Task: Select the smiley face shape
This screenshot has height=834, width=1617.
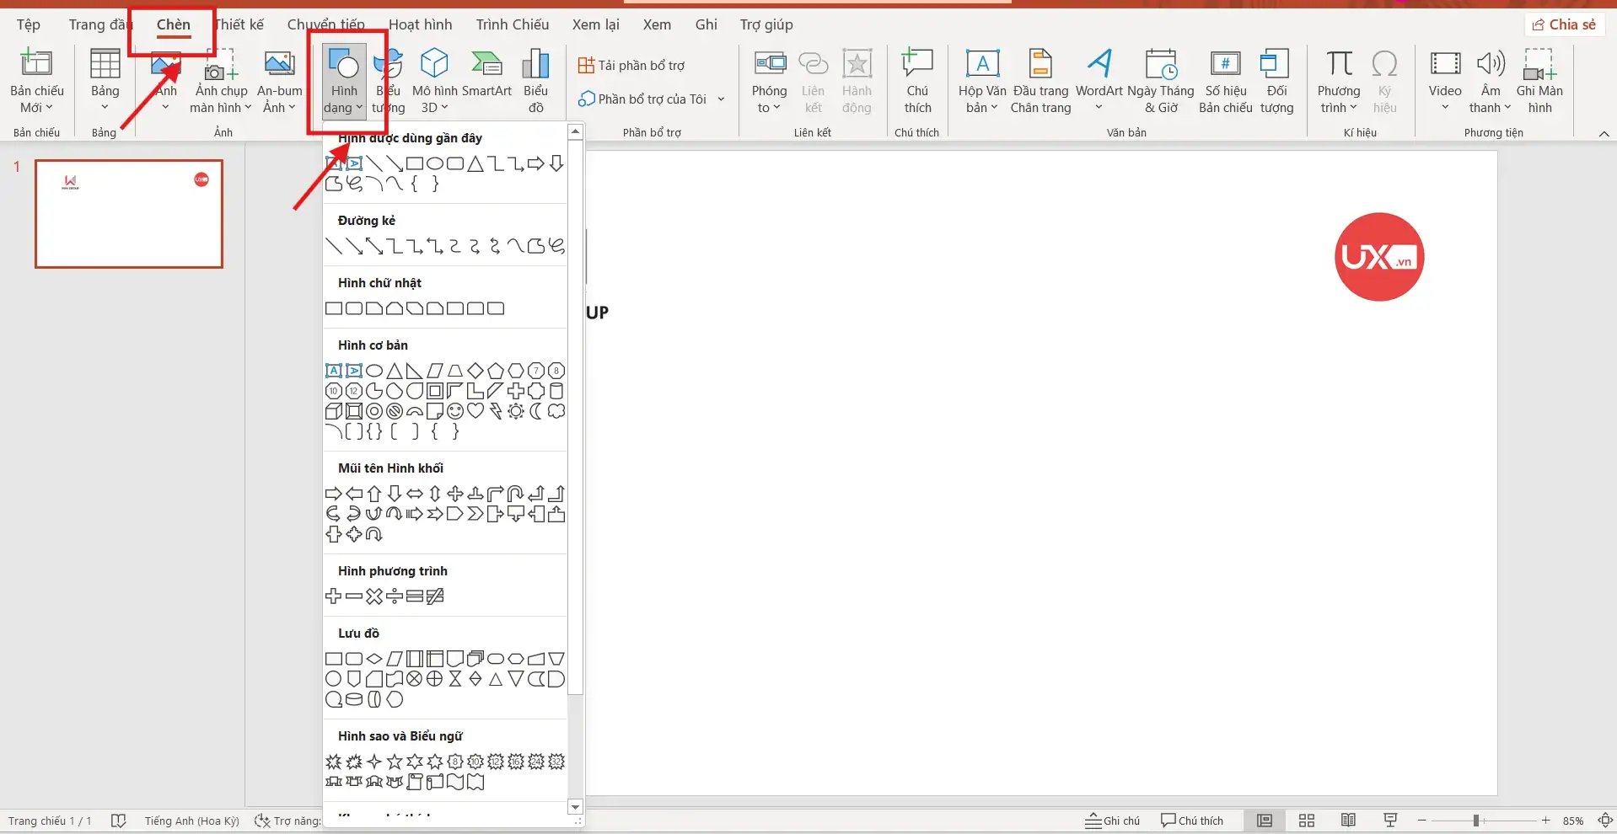Action: 455,411
